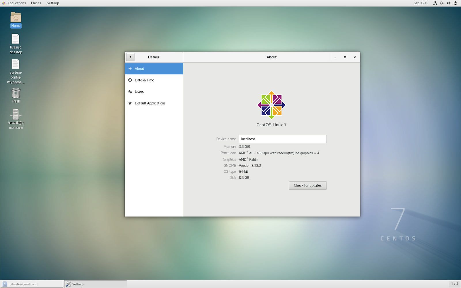Click the Settings window taskbar button
461x288 pixels.
95,284
